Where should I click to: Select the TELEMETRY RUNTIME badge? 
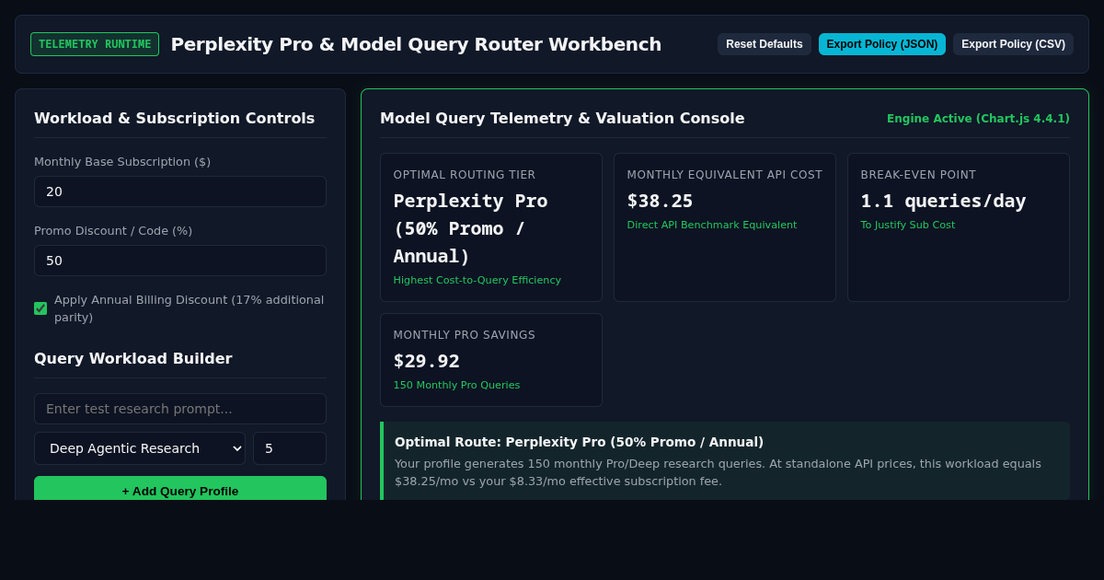[95, 44]
